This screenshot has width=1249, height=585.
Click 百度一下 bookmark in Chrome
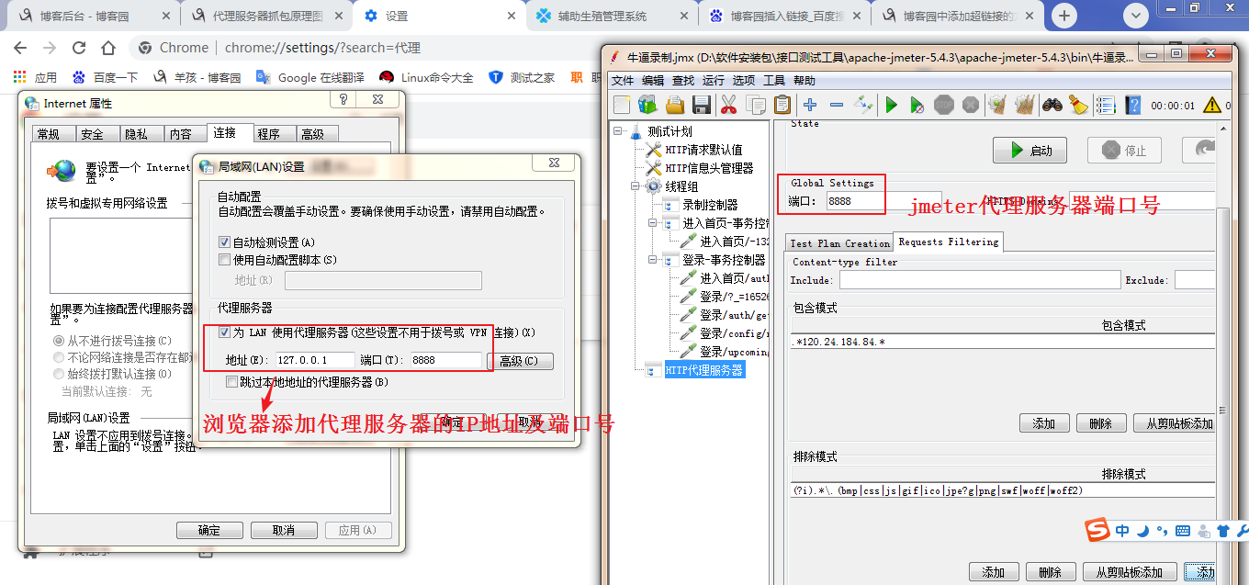105,77
